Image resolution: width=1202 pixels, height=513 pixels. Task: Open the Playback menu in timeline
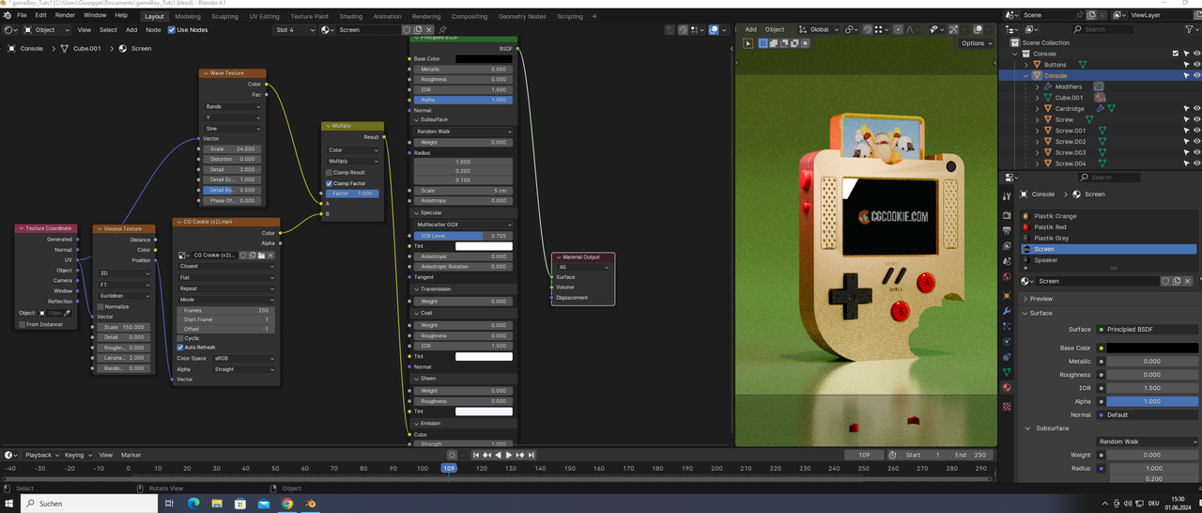pos(39,455)
